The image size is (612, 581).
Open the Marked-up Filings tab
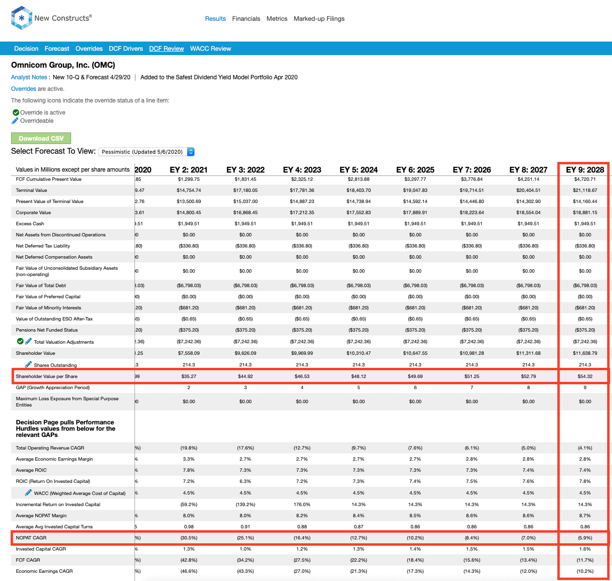pos(319,19)
